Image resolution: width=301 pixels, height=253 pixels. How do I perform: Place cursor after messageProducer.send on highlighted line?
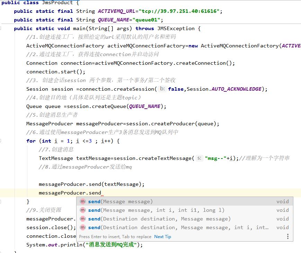pyautogui.click(x=101, y=193)
